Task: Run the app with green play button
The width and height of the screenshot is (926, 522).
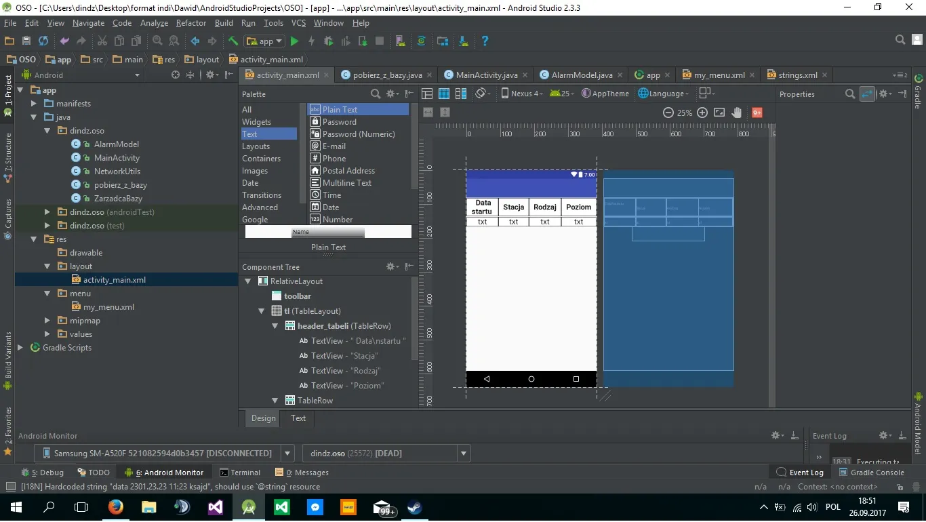Action: pyautogui.click(x=294, y=41)
